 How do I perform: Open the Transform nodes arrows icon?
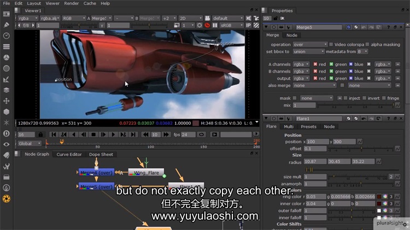[6, 101]
